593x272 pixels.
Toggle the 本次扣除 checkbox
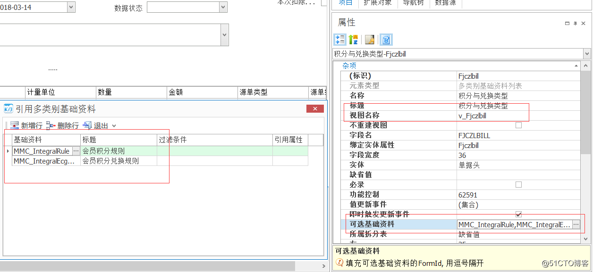point(324,2)
